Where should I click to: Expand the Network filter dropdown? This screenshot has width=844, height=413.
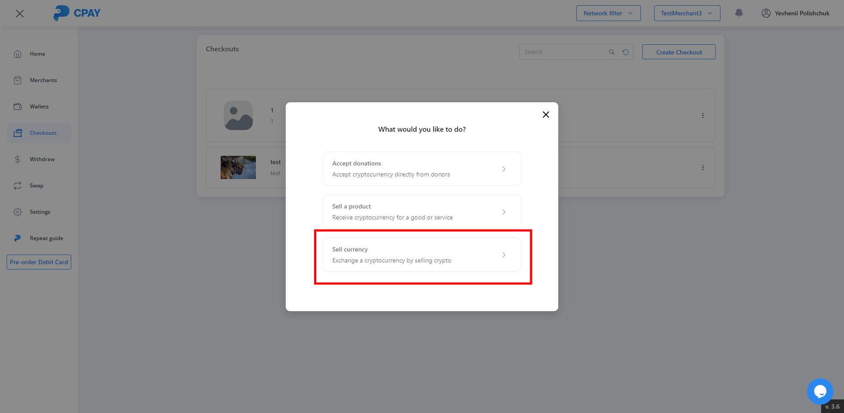coord(608,13)
